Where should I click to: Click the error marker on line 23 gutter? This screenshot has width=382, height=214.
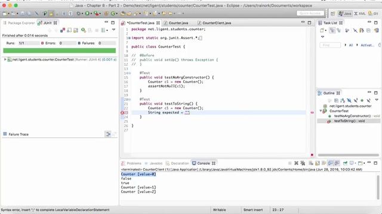tap(122, 112)
